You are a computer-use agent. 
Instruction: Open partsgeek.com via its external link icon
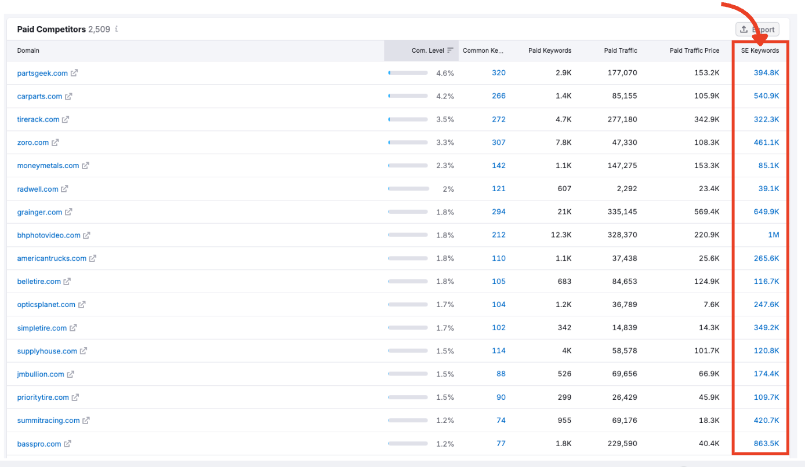(x=75, y=73)
